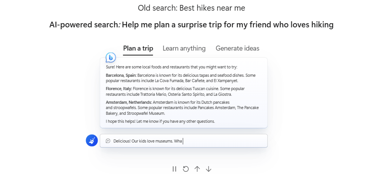Click the Bing logo icon above the chat

click(x=110, y=58)
